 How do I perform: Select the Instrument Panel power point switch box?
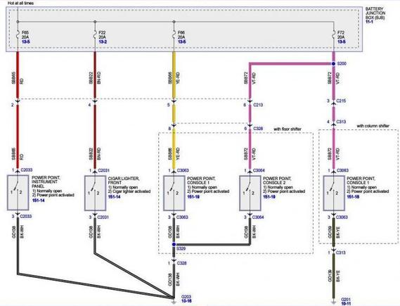pyautogui.click(x=18, y=193)
